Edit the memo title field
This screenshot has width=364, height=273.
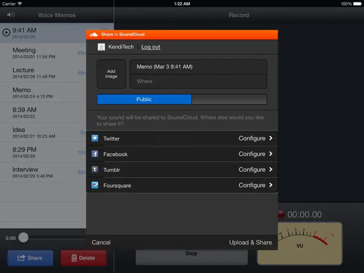tap(198, 67)
